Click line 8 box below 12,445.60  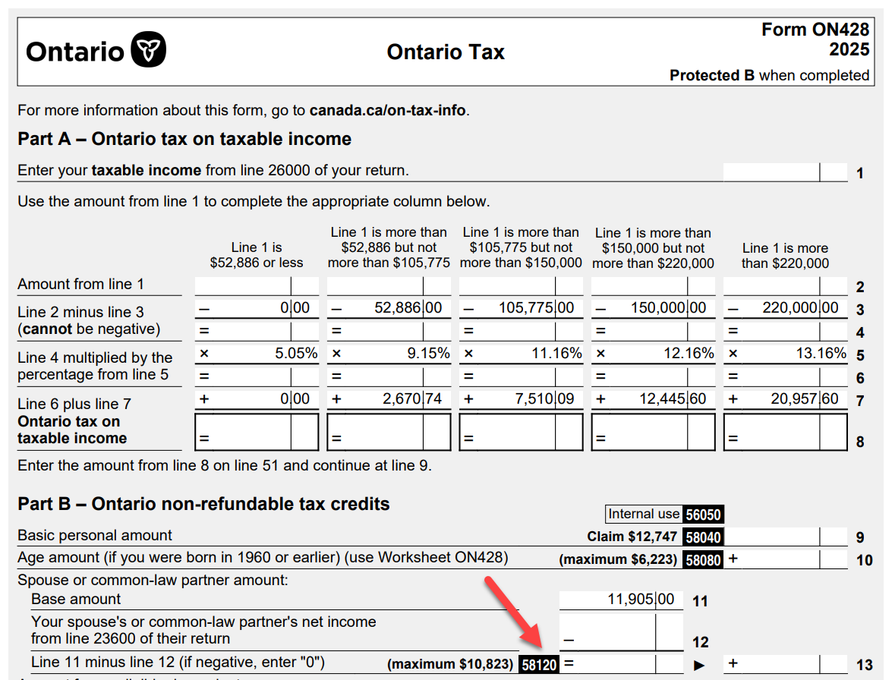(653, 432)
